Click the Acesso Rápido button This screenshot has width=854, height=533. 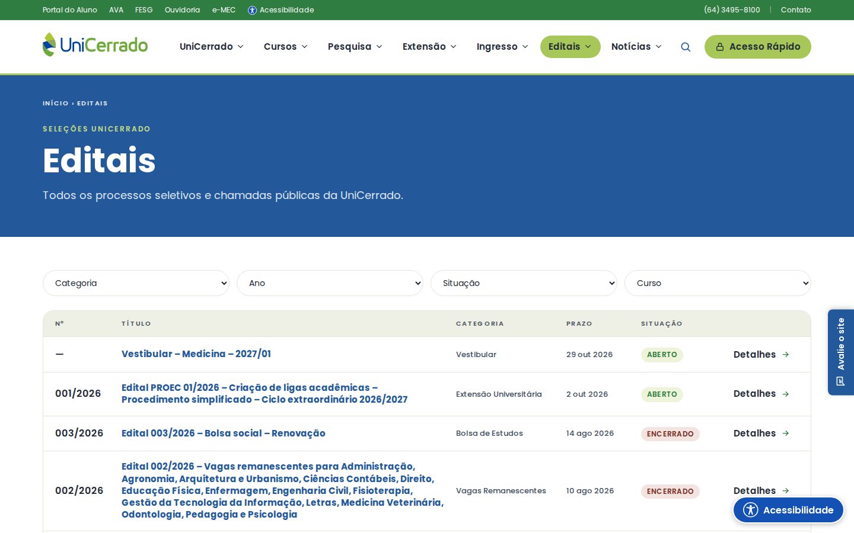tap(758, 47)
